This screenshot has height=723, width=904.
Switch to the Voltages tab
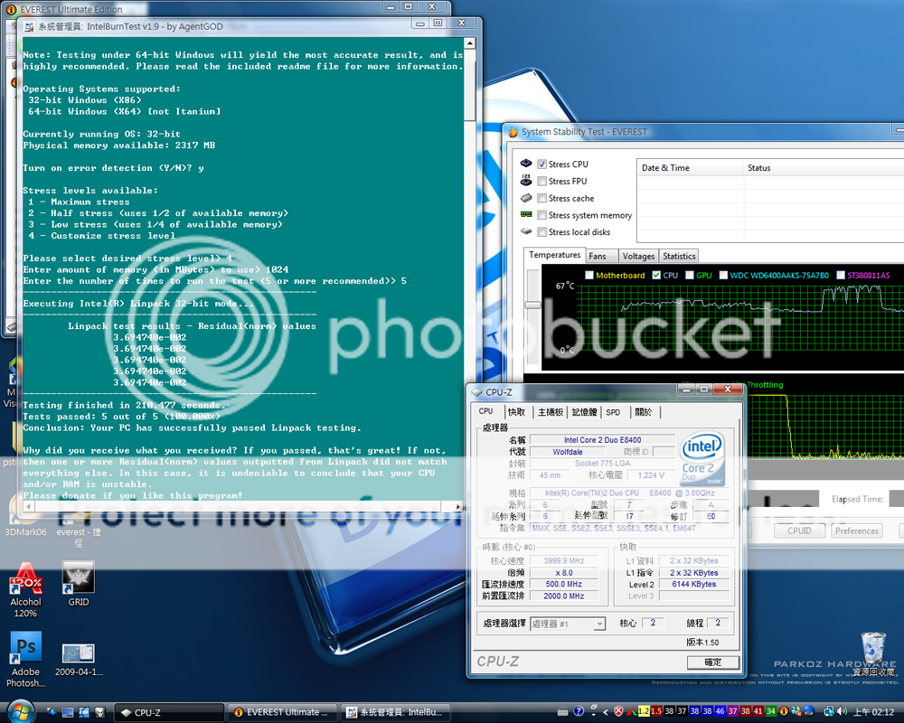click(x=638, y=257)
